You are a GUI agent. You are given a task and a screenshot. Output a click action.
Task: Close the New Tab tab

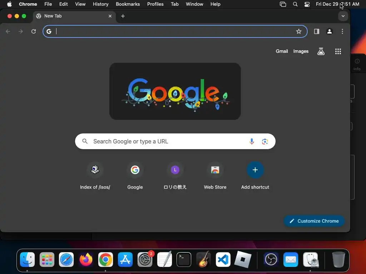pos(110,16)
